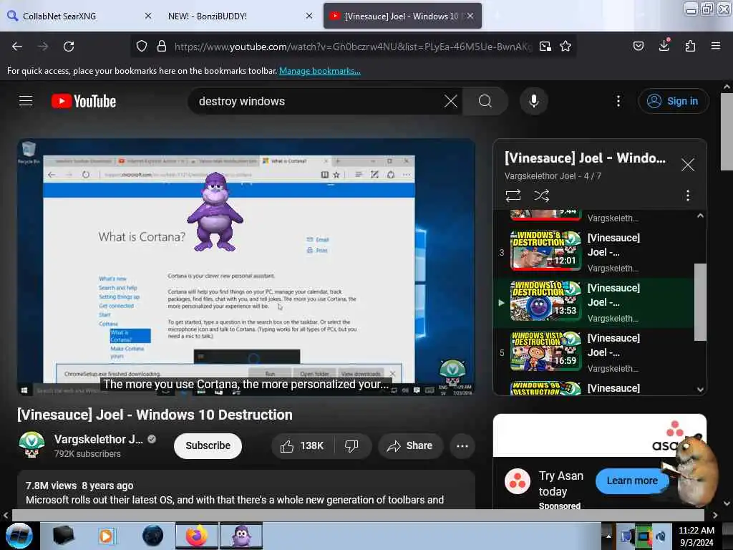Sign in to YouTube
This screenshot has width=733, height=550.
674,101
